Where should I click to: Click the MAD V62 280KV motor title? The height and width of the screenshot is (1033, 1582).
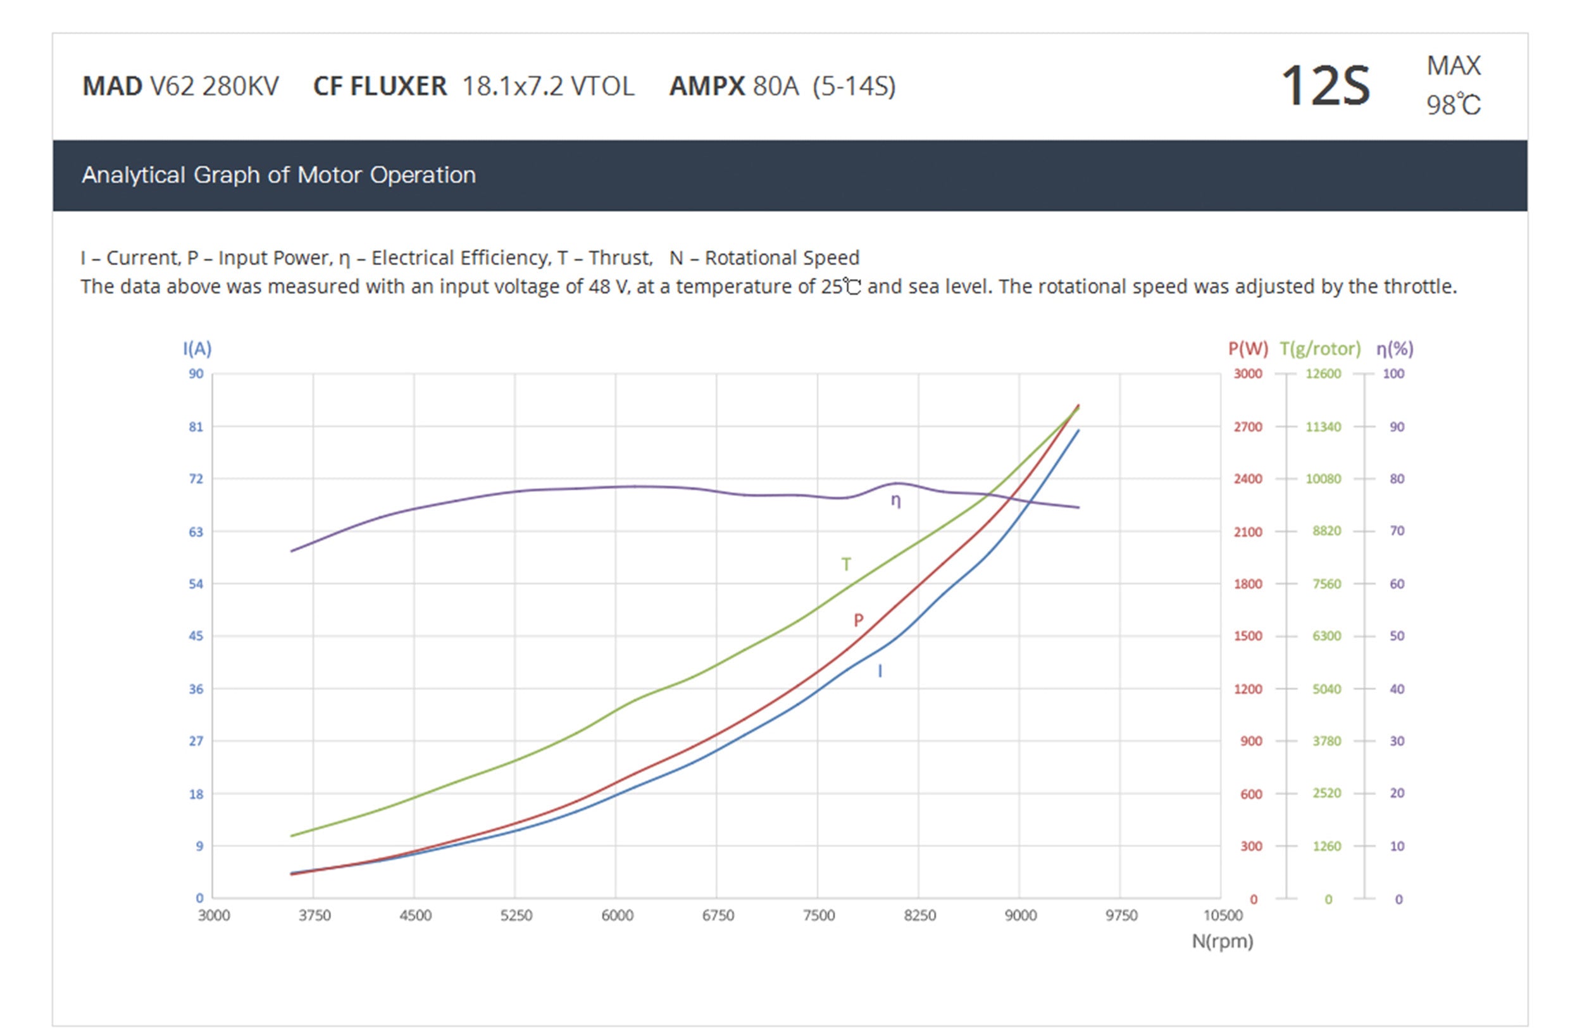[180, 87]
